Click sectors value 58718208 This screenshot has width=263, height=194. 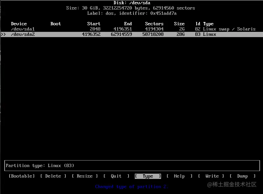click(153, 34)
